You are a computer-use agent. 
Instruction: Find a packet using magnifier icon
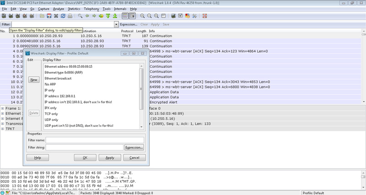[x=80, y=16]
